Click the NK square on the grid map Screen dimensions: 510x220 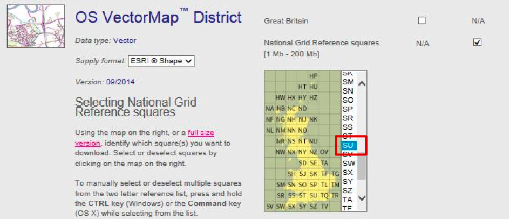tap(313, 119)
